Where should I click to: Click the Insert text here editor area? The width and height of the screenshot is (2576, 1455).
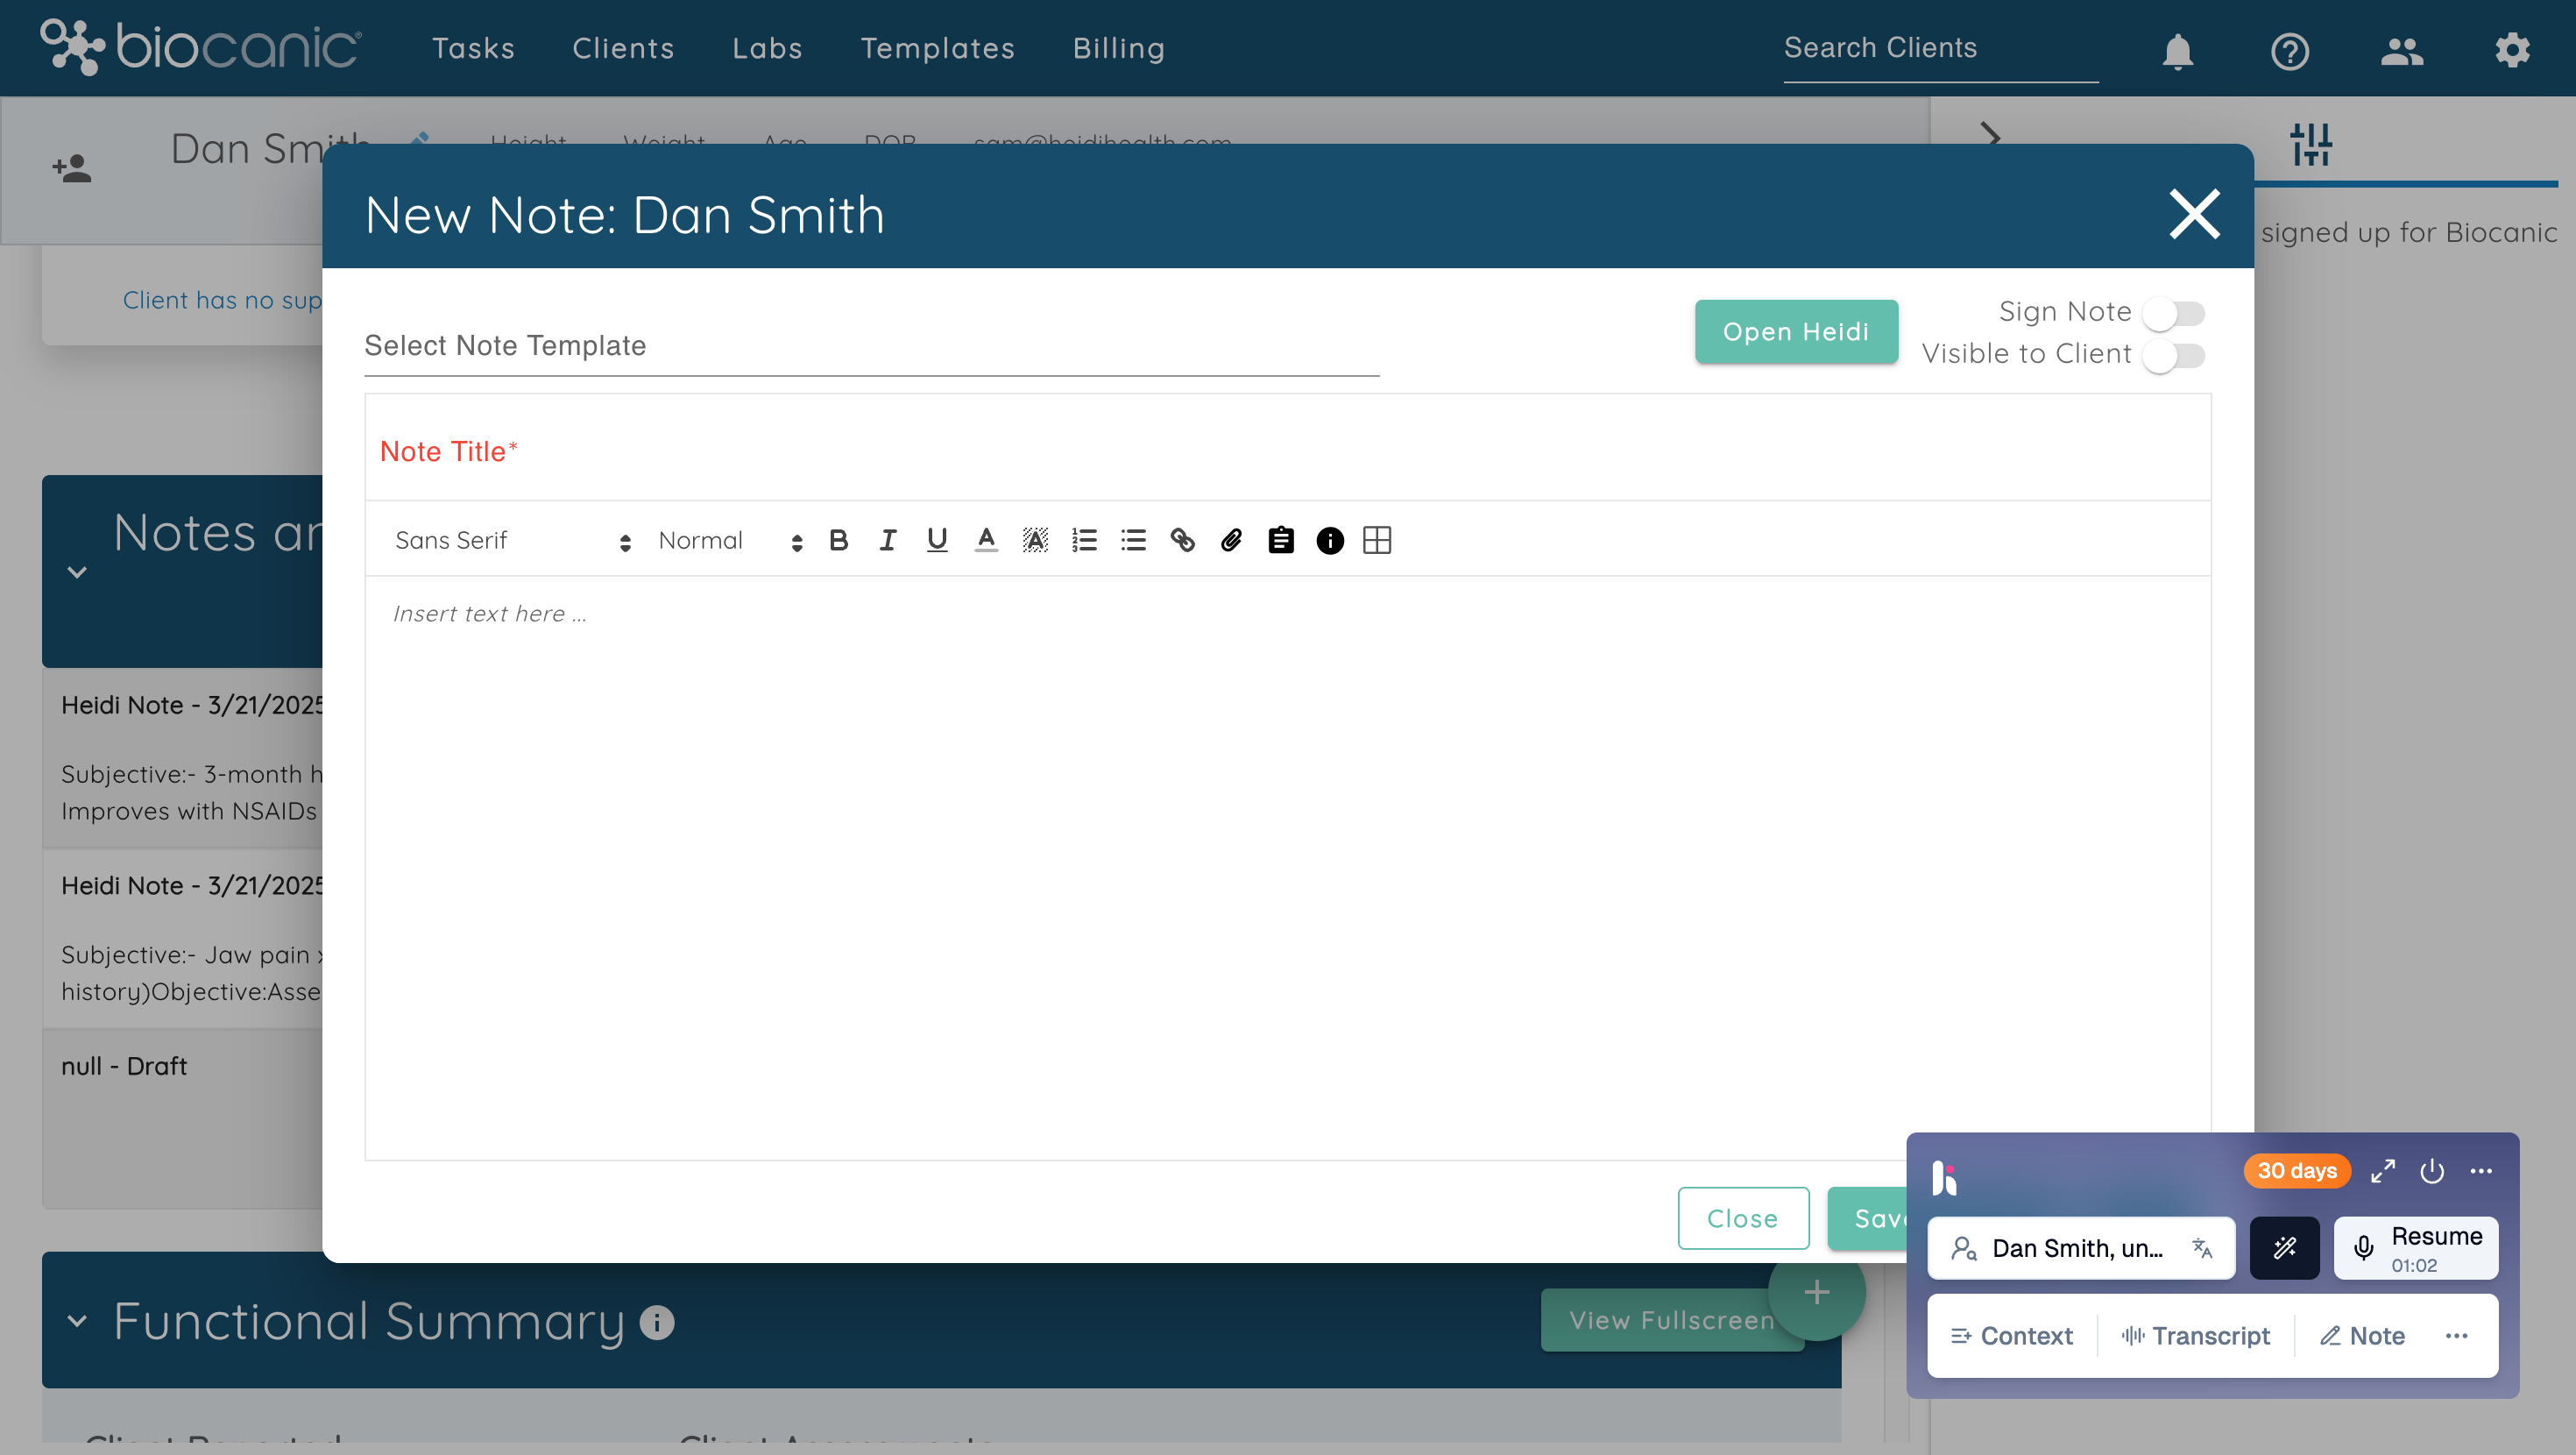coord(1288,868)
